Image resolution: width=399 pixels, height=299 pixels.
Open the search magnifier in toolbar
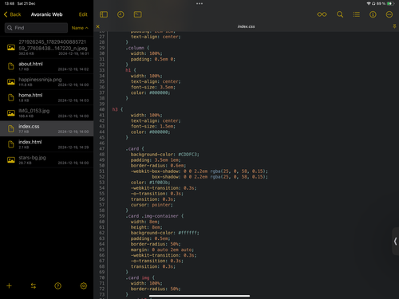coord(340,14)
